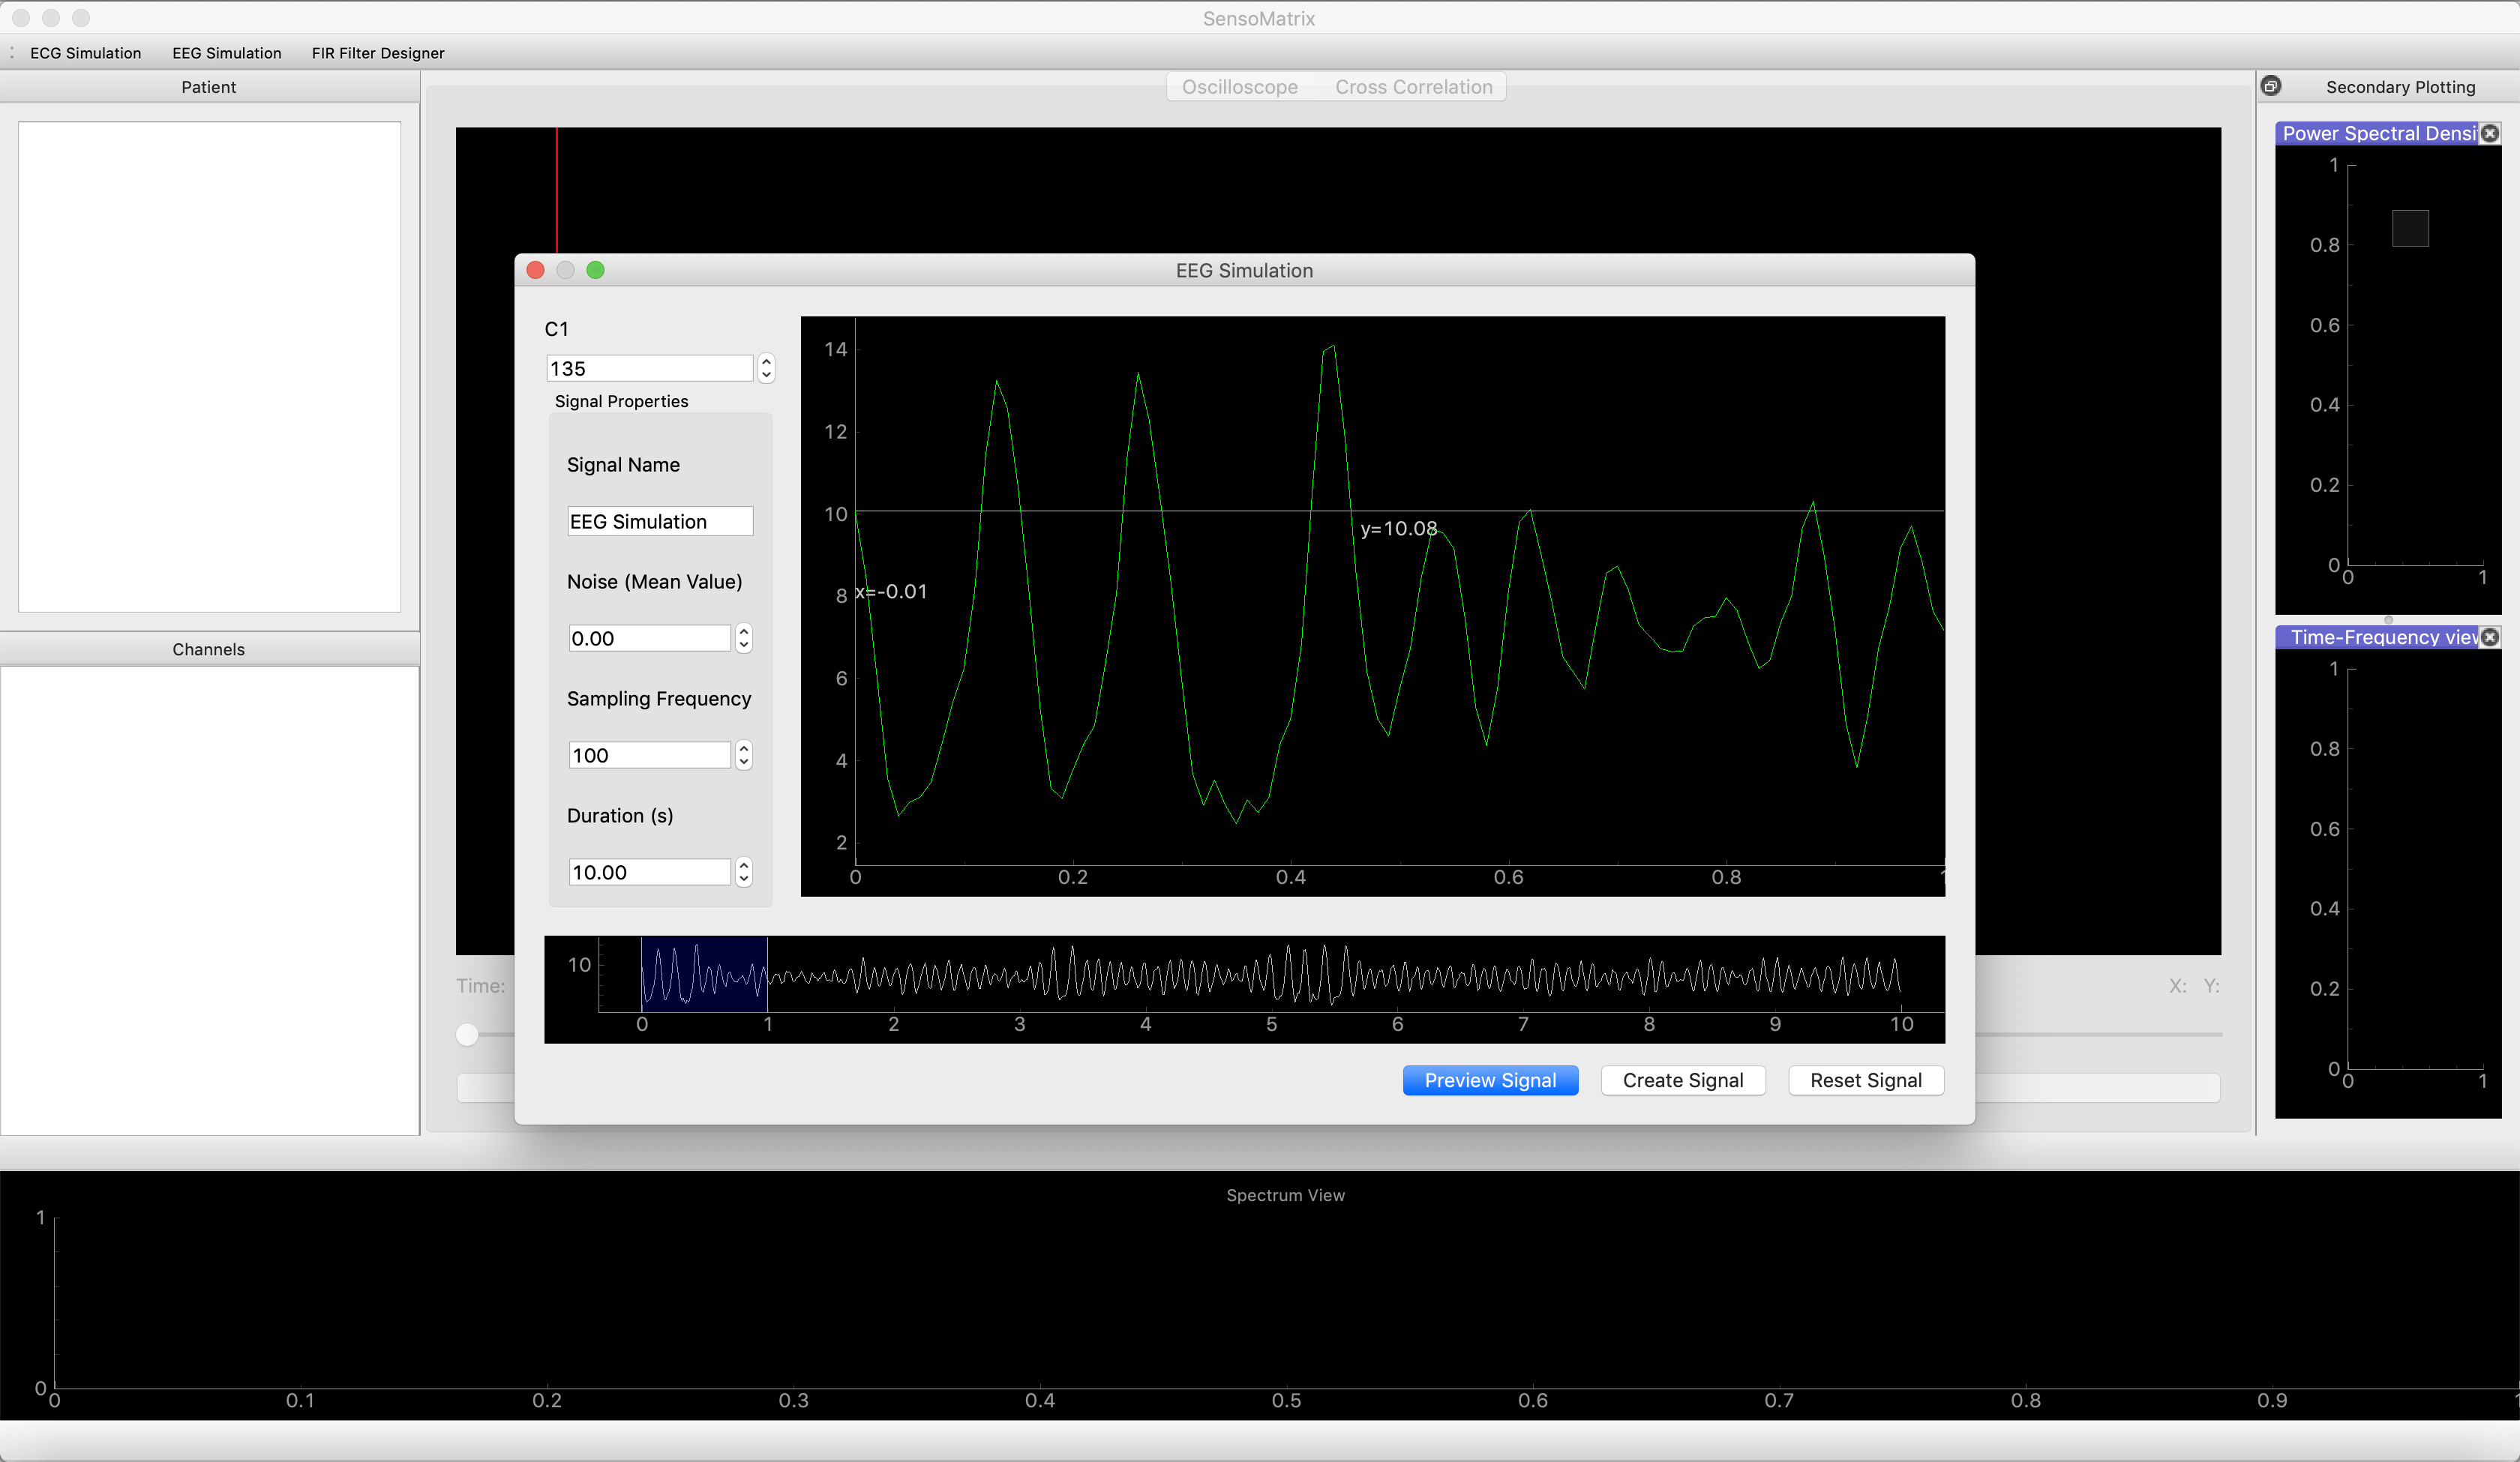Click the Duration (s) stepper arrows
This screenshot has width=2520, height=1462.
click(743, 872)
